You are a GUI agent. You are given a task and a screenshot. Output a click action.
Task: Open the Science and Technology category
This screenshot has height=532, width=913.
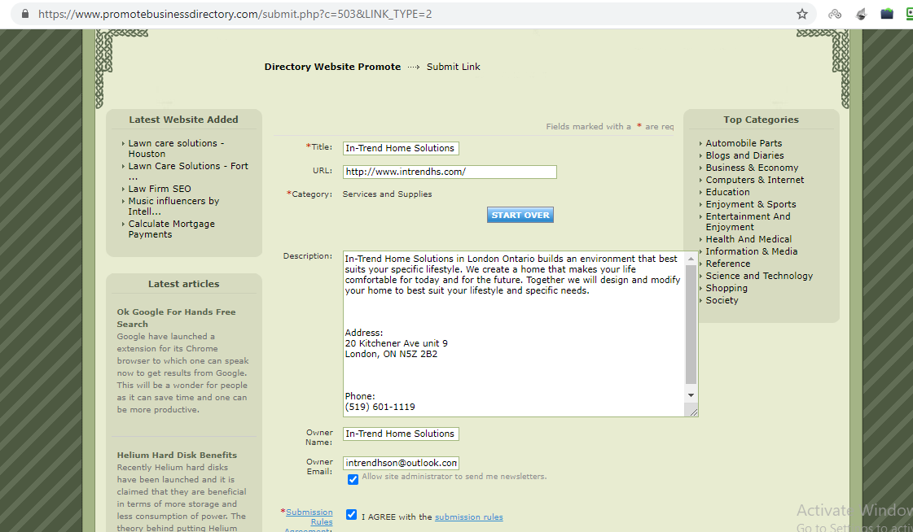click(759, 276)
